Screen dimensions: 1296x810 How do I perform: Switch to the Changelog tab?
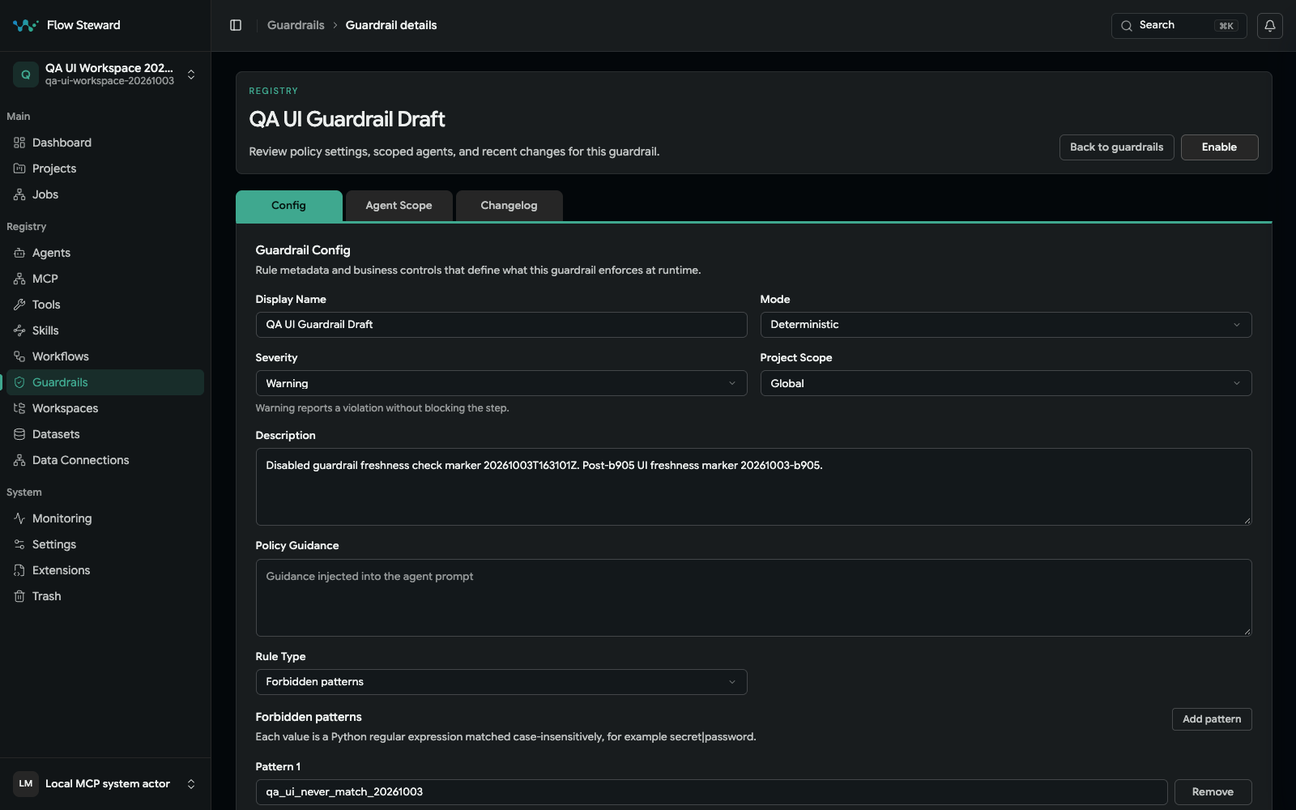(509, 206)
